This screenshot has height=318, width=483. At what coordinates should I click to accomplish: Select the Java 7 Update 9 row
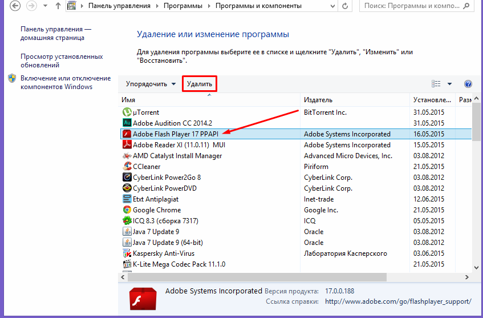[295, 232]
